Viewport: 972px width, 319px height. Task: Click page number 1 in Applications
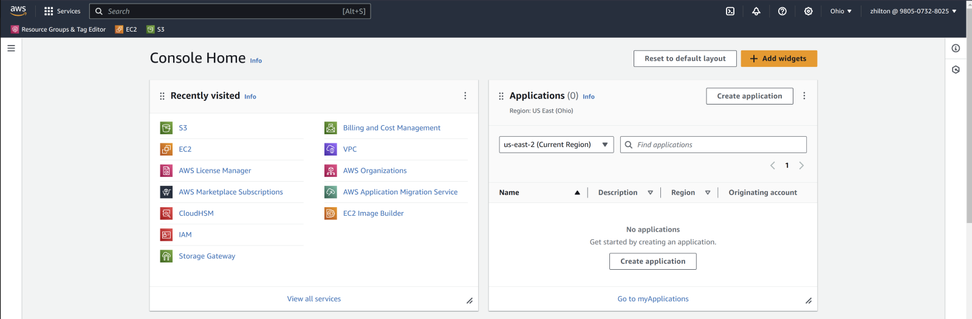tap(787, 165)
